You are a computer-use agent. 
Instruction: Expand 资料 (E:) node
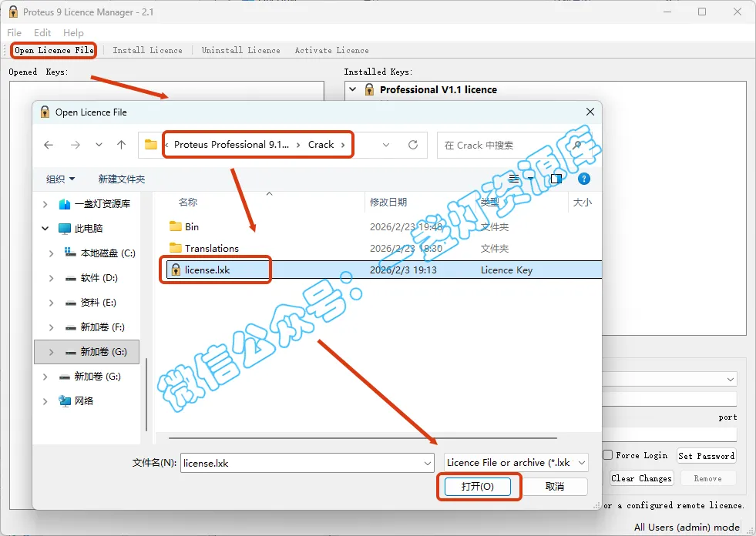pyautogui.click(x=51, y=303)
